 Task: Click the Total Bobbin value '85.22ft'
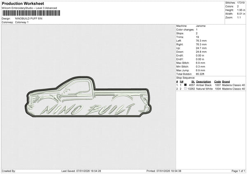(200, 74)
